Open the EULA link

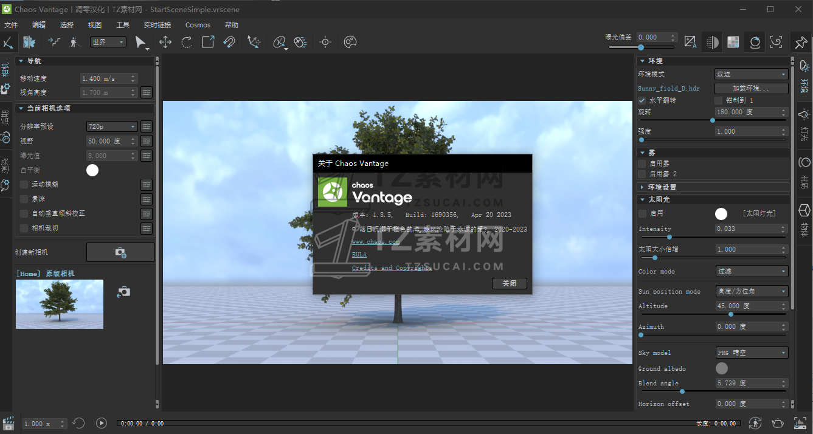point(359,255)
